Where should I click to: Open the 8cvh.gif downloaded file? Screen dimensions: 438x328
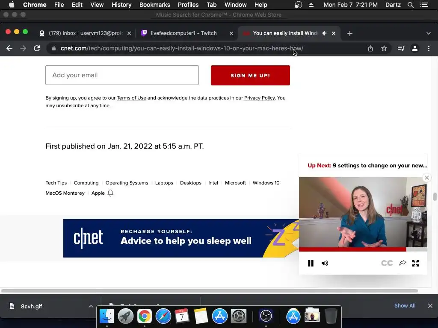(31, 306)
